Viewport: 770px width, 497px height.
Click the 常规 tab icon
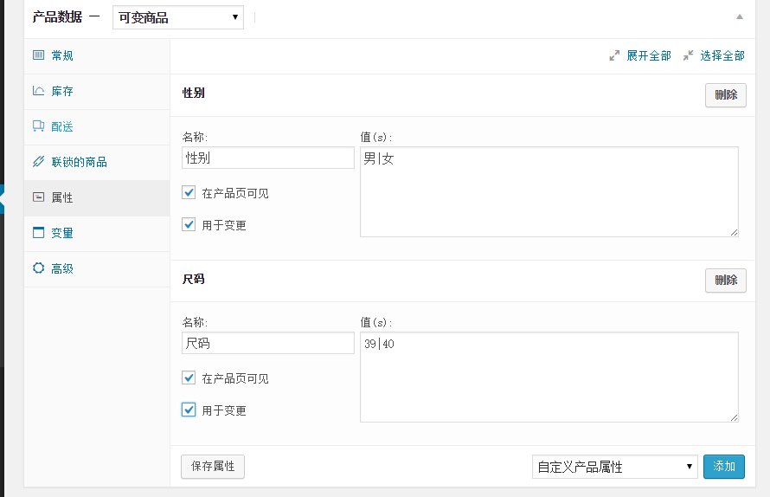click(x=38, y=55)
